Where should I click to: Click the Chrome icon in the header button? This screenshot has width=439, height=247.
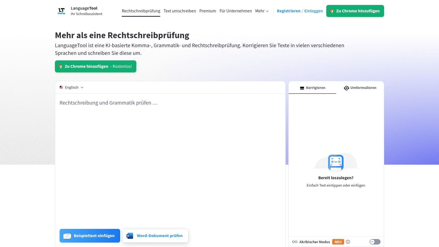331,11
